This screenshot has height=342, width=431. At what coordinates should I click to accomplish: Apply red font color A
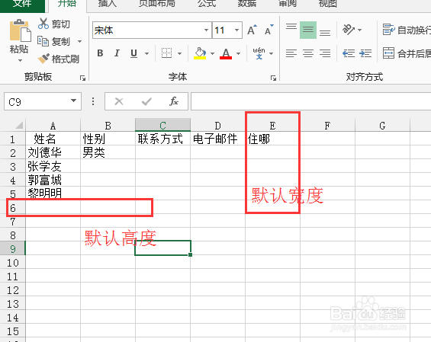click(226, 53)
